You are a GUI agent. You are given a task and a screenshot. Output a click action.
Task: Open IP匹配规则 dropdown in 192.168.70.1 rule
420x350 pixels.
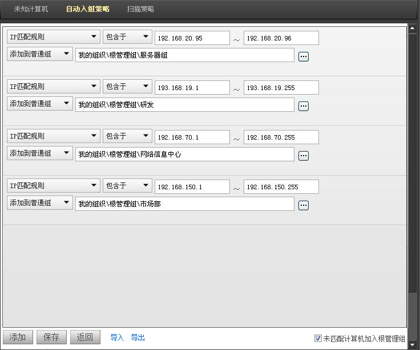coord(54,136)
